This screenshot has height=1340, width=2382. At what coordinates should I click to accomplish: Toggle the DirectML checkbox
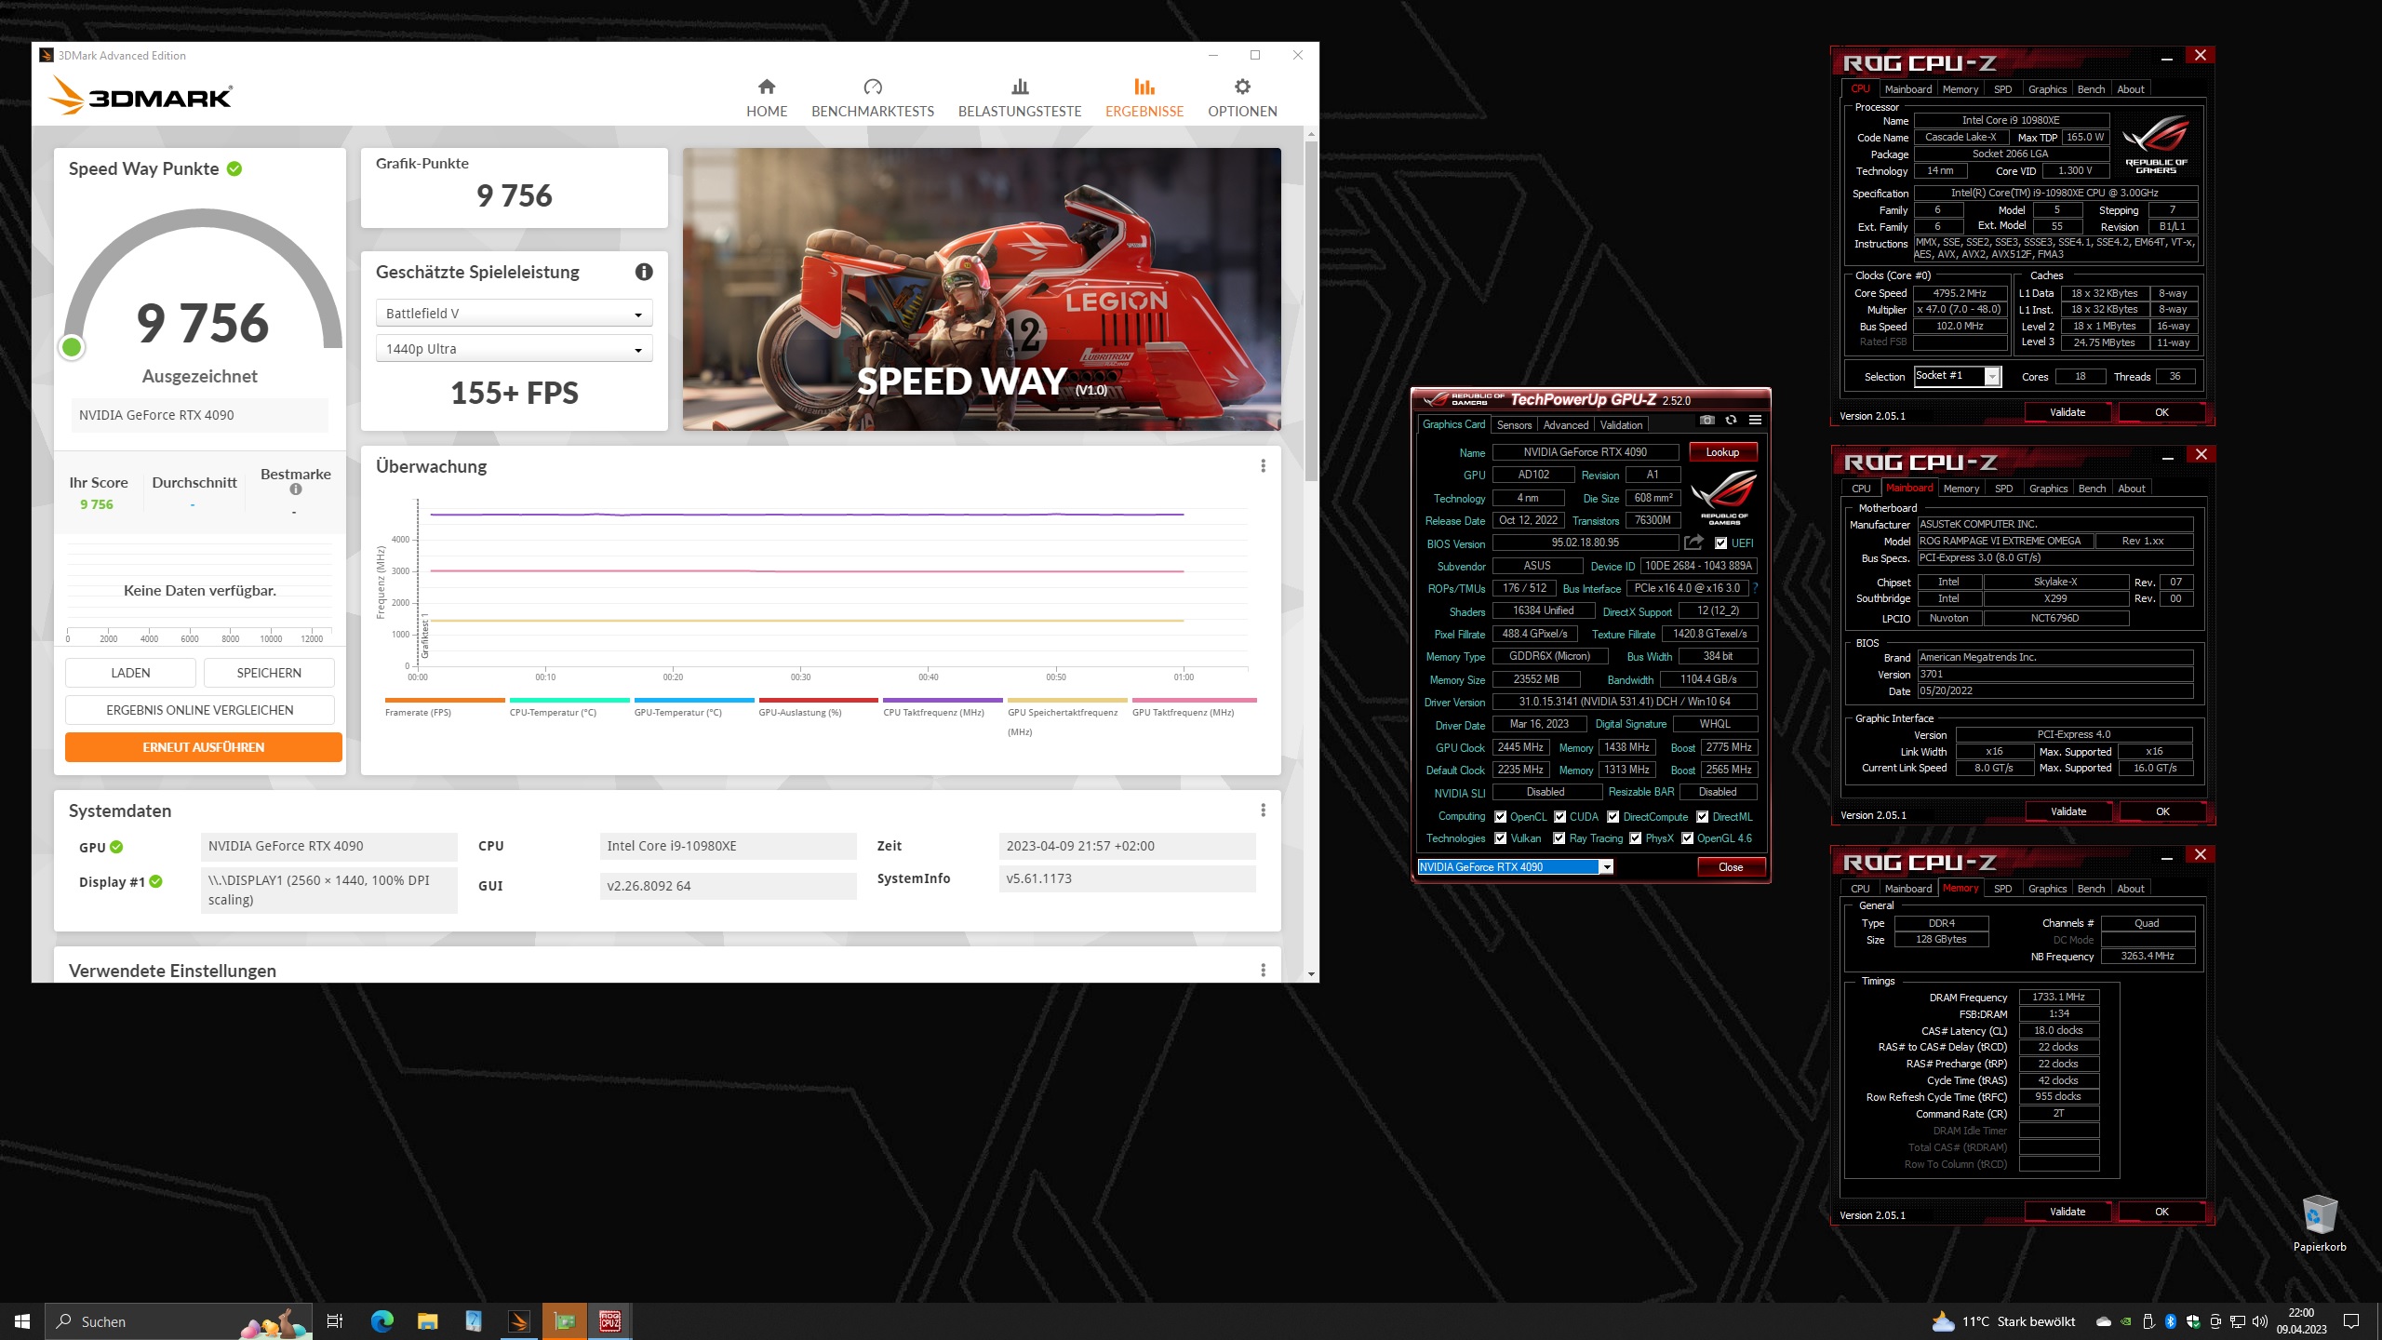1702,817
